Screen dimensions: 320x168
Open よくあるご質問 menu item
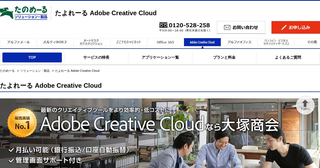pos(288,57)
